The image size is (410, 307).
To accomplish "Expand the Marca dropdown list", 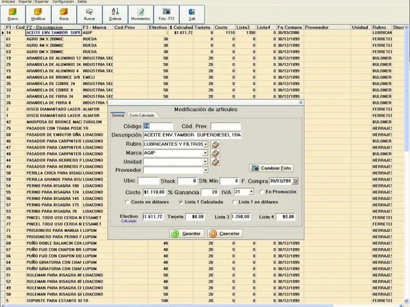I will [x=206, y=153].
